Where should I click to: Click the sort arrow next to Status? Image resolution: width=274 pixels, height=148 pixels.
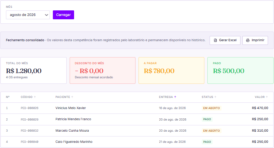[x=215, y=97]
